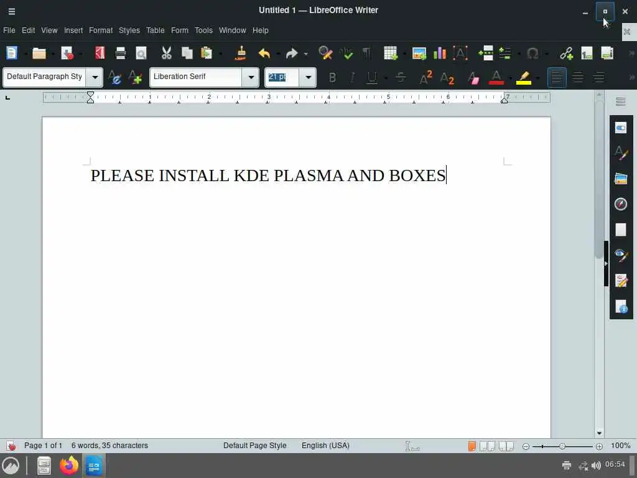
Task: Export directly as PDF
Action: pyautogui.click(x=100, y=54)
